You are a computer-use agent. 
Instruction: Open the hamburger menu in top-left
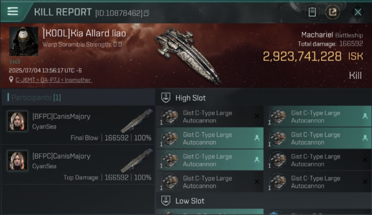(13, 11)
